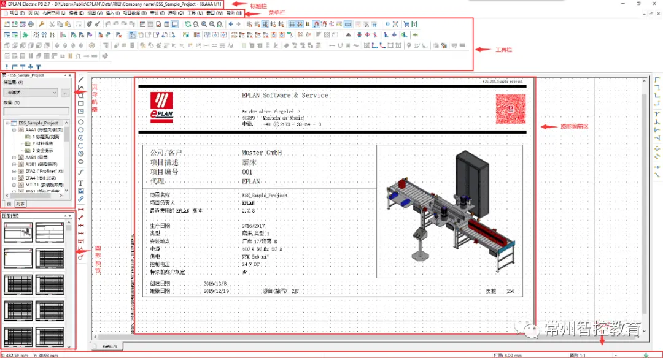This screenshot has width=663, height=358.
Task: Select the circle drawing tool
Action: [x=81, y=122]
